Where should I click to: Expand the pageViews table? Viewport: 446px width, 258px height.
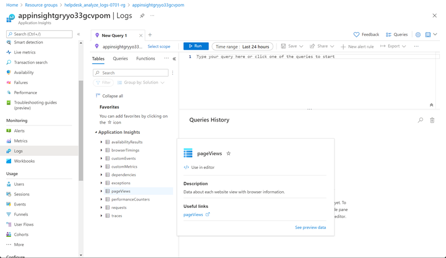101,191
